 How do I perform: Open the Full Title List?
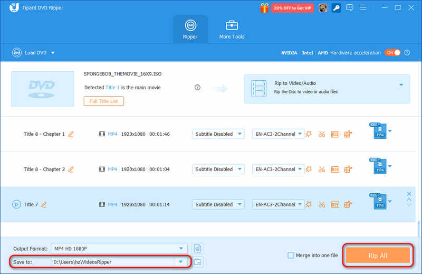click(x=104, y=101)
